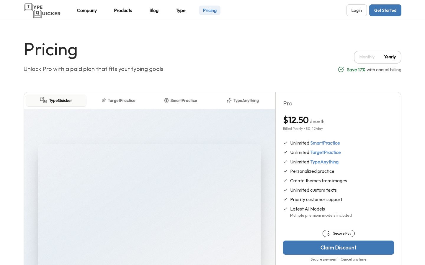
Task: Click the Pro plan heading
Action: 288,103
